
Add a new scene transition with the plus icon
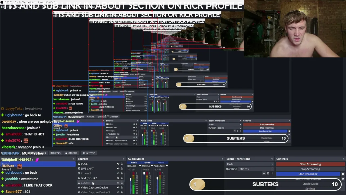pyautogui.click(x=264, y=173)
